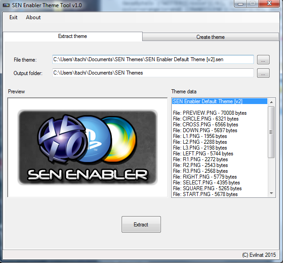Select the highlighted SEN Enabler Default Theme [v2] row
The width and height of the screenshot is (283, 263).
tap(220, 101)
